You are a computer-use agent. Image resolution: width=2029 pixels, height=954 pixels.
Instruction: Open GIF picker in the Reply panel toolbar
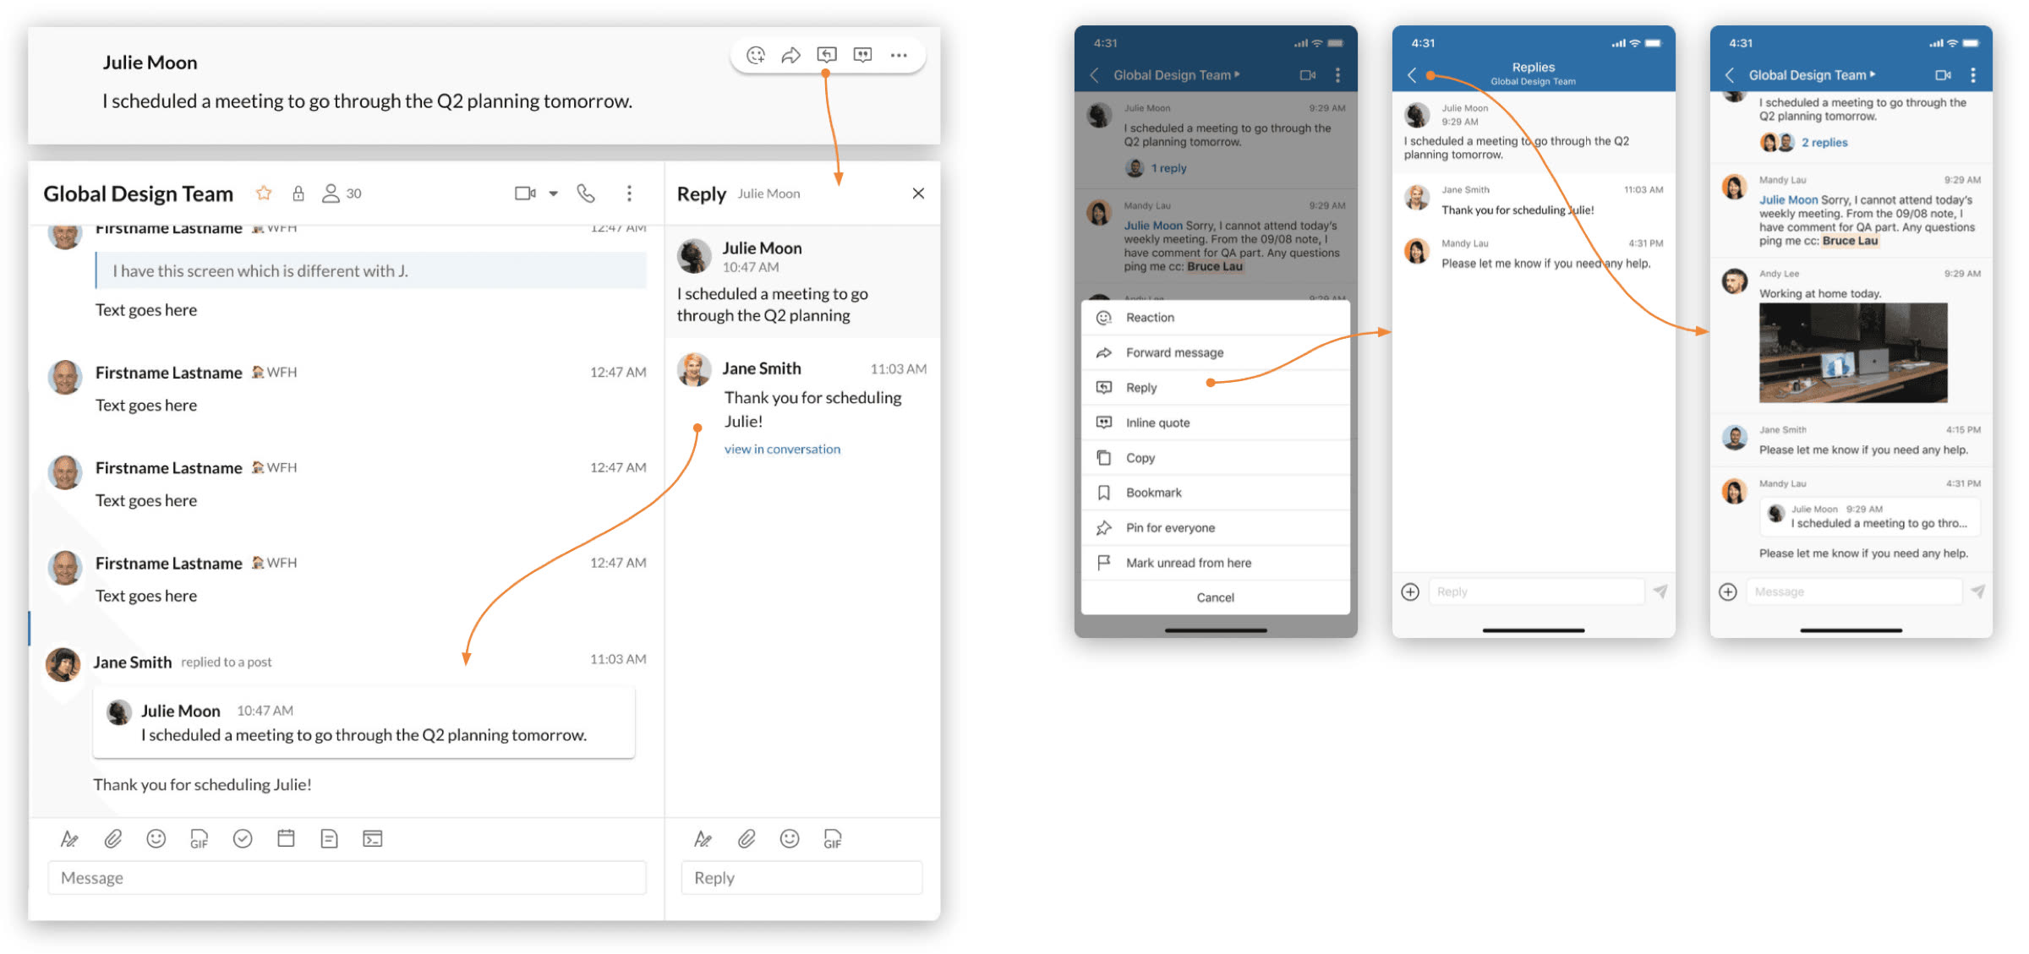833,839
